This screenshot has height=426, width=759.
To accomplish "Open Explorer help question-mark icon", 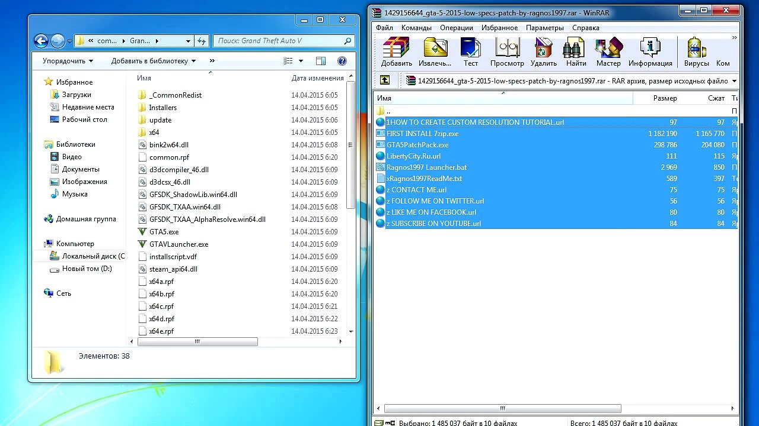I will tap(342, 61).
